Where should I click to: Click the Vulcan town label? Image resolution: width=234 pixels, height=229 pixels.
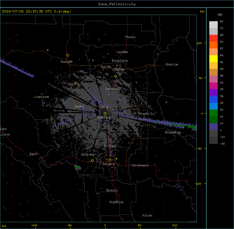click(x=147, y=215)
